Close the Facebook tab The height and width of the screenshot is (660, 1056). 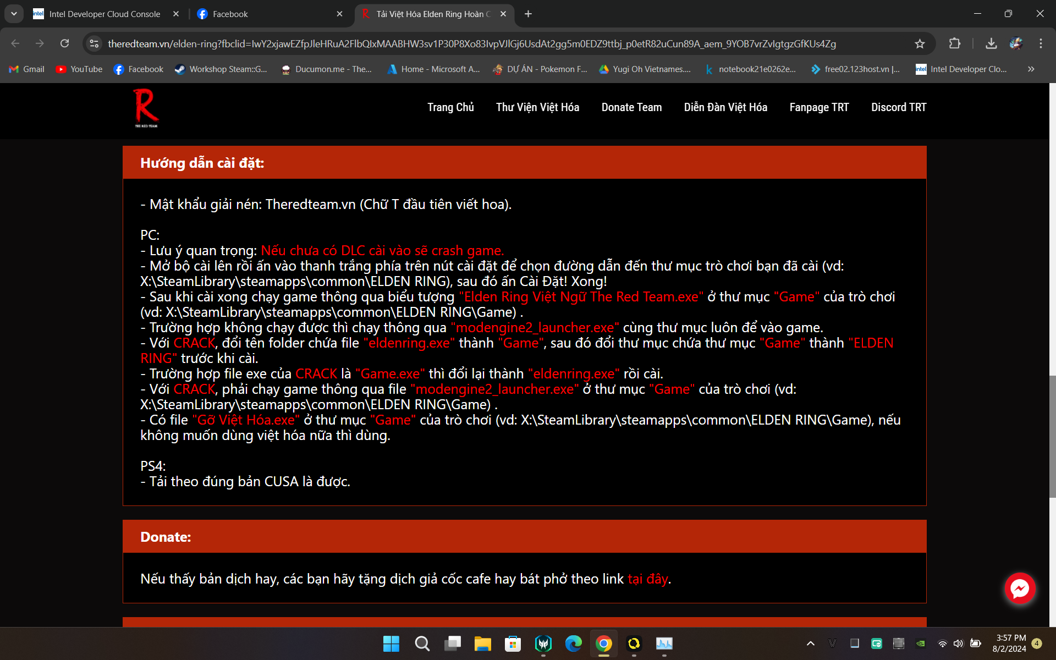point(339,14)
